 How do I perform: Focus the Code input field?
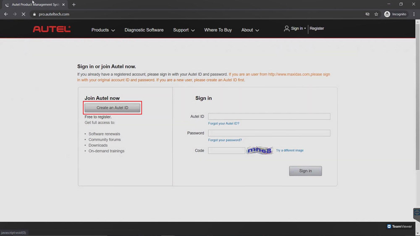click(226, 150)
